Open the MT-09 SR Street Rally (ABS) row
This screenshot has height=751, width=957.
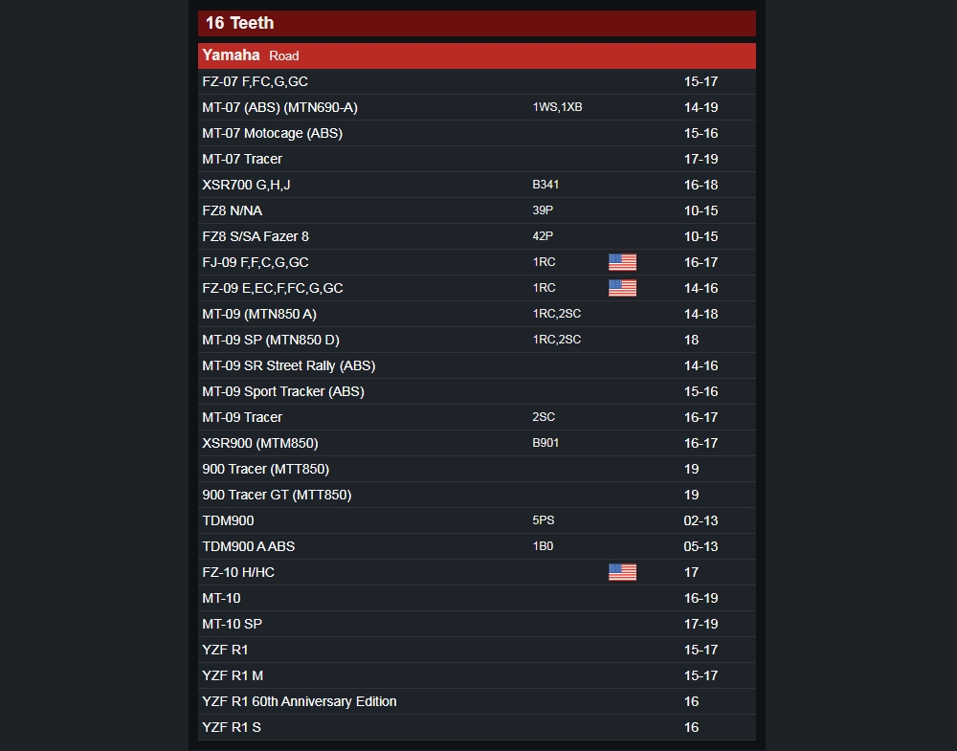pos(477,365)
